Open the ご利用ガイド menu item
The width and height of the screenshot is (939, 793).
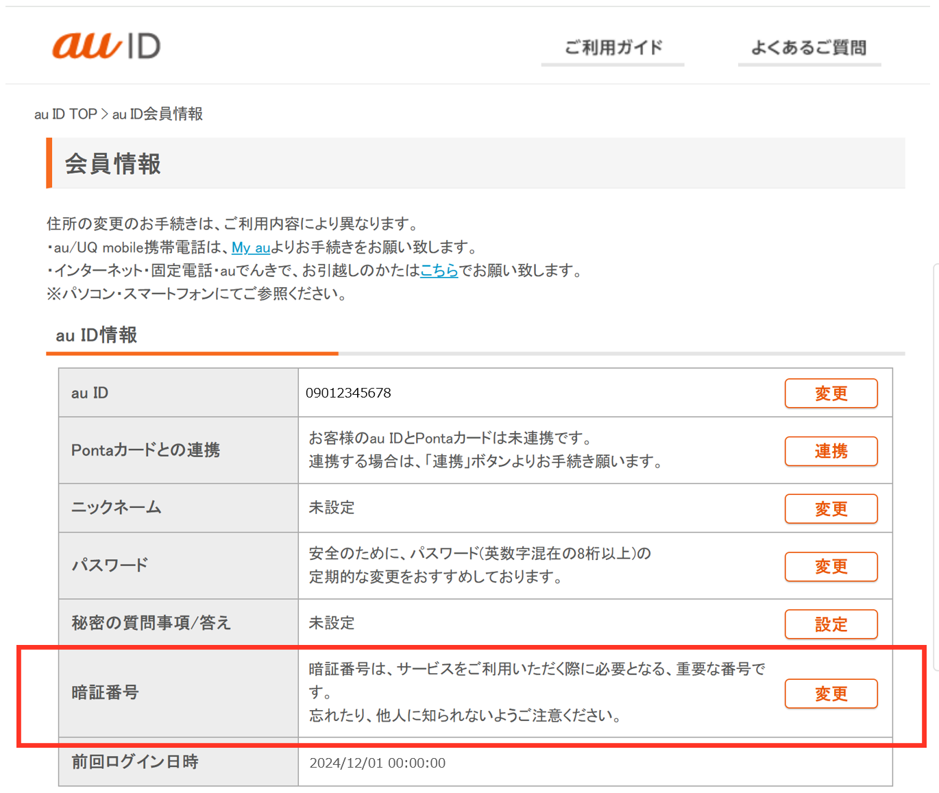pos(613,47)
